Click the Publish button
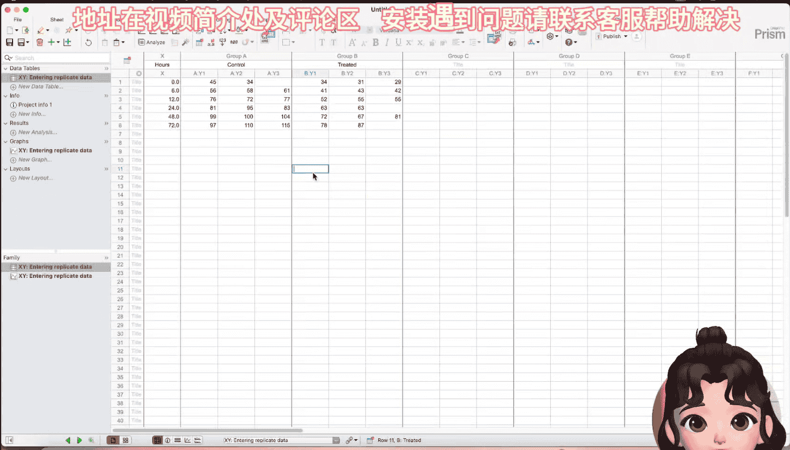 [610, 36]
